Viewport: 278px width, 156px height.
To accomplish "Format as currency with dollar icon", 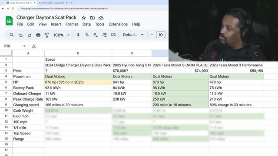I will [x=78, y=35].
